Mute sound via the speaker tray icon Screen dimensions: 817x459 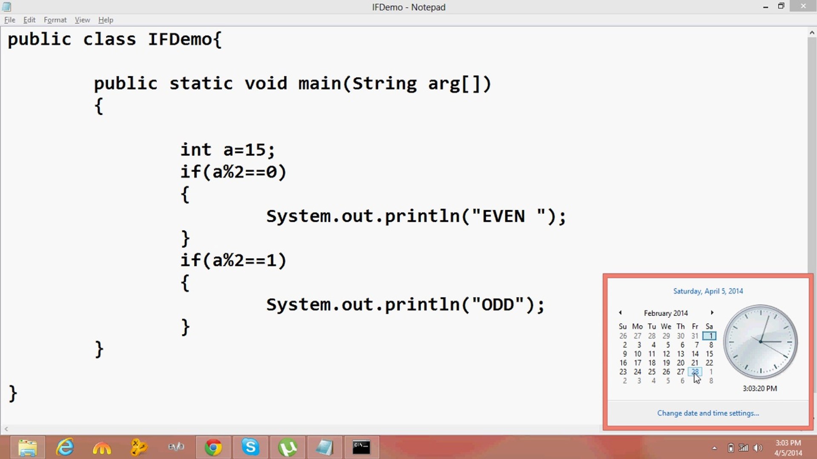[x=758, y=448]
